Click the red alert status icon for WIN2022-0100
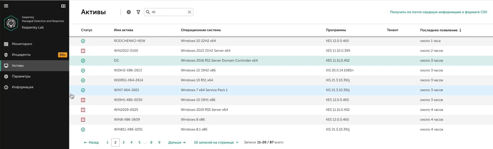 pos(83,51)
